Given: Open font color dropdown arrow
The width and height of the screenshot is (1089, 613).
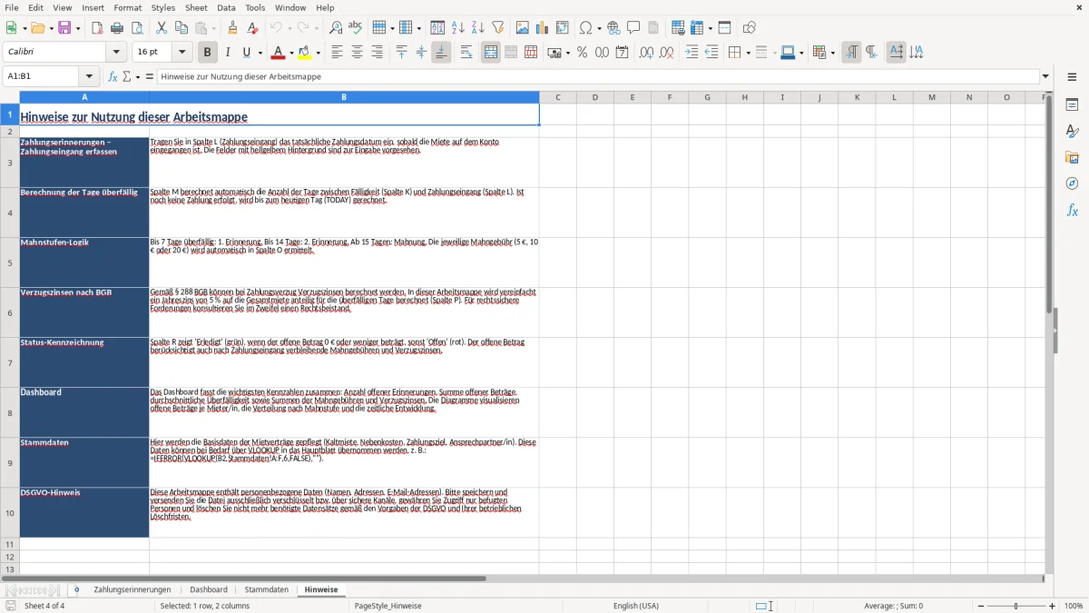Looking at the screenshot, I should click(292, 53).
